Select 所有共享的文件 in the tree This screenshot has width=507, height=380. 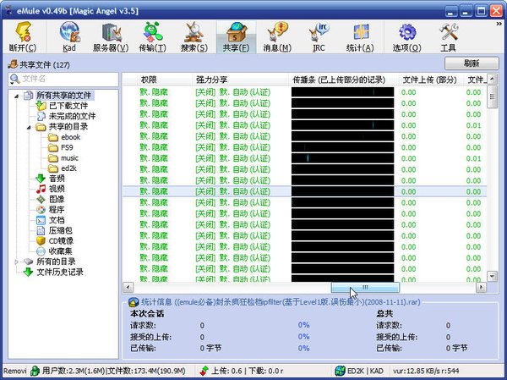[x=63, y=96]
